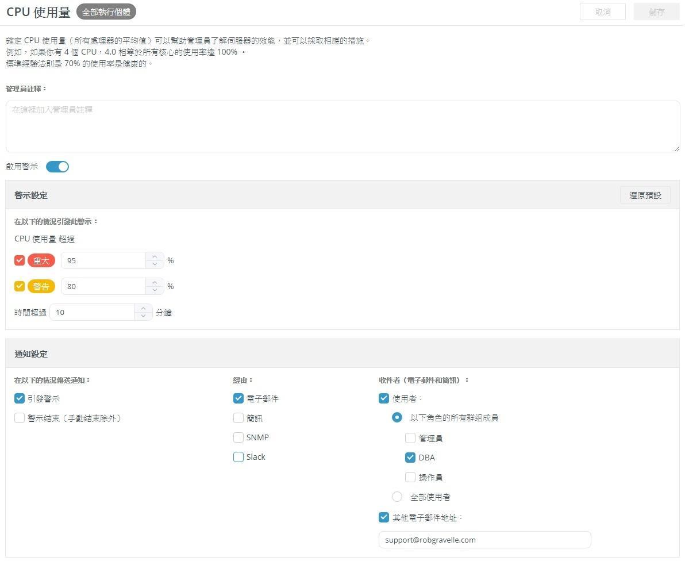Click the 取消 button
The image size is (685, 561).
602,11
